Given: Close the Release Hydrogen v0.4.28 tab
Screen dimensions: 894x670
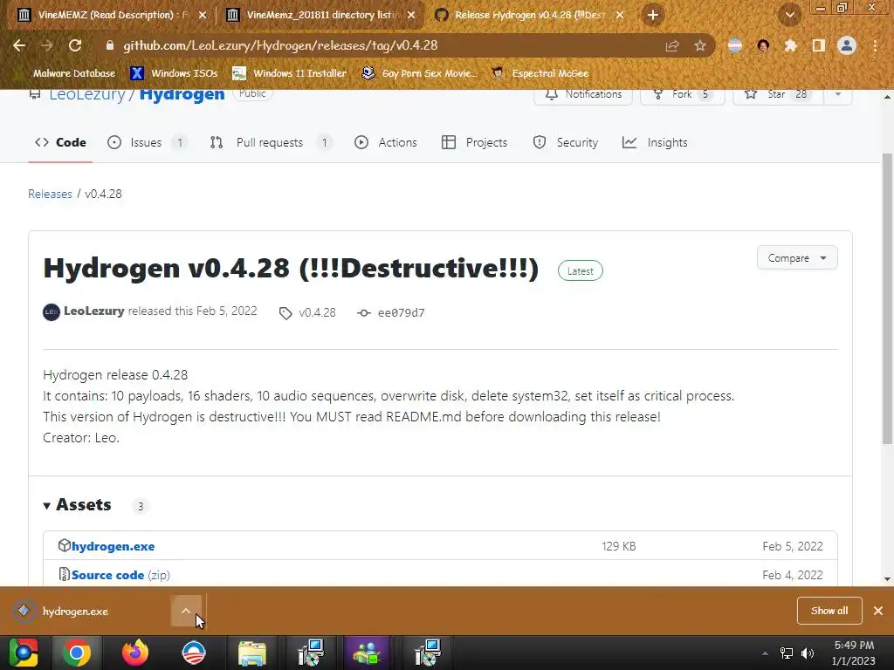Looking at the screenshot, I should click(x=620, y=16).
